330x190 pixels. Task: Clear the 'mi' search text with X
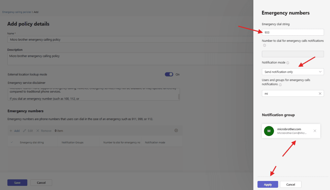(320, 94)
